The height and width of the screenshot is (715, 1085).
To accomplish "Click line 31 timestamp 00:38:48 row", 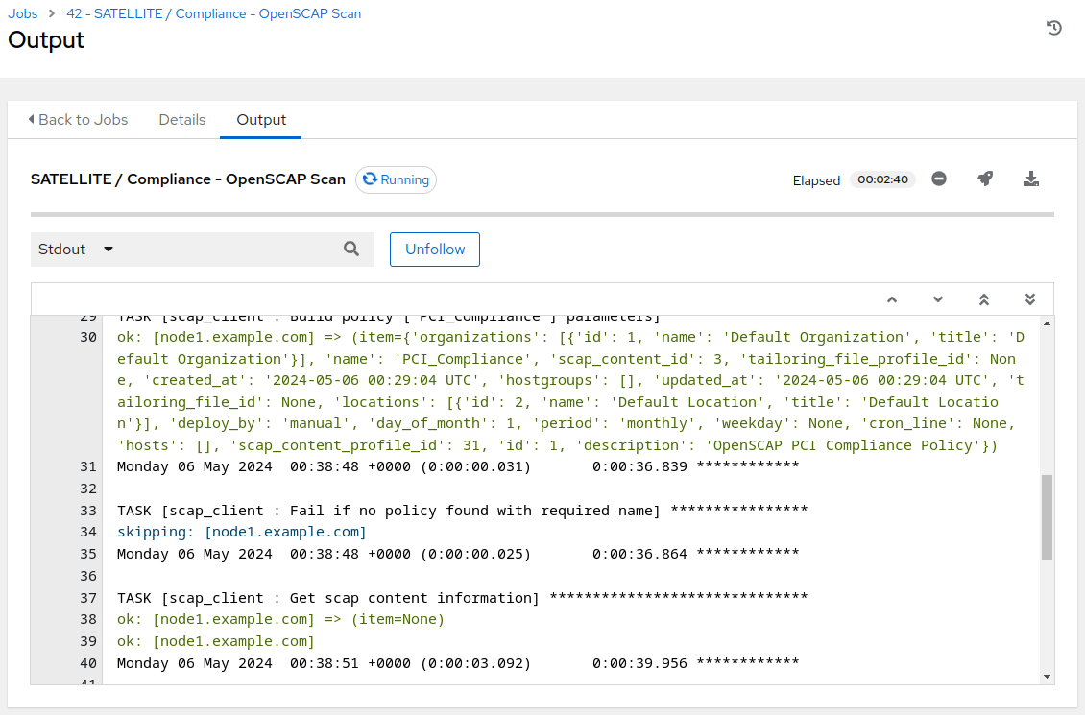I will (457, 466).
